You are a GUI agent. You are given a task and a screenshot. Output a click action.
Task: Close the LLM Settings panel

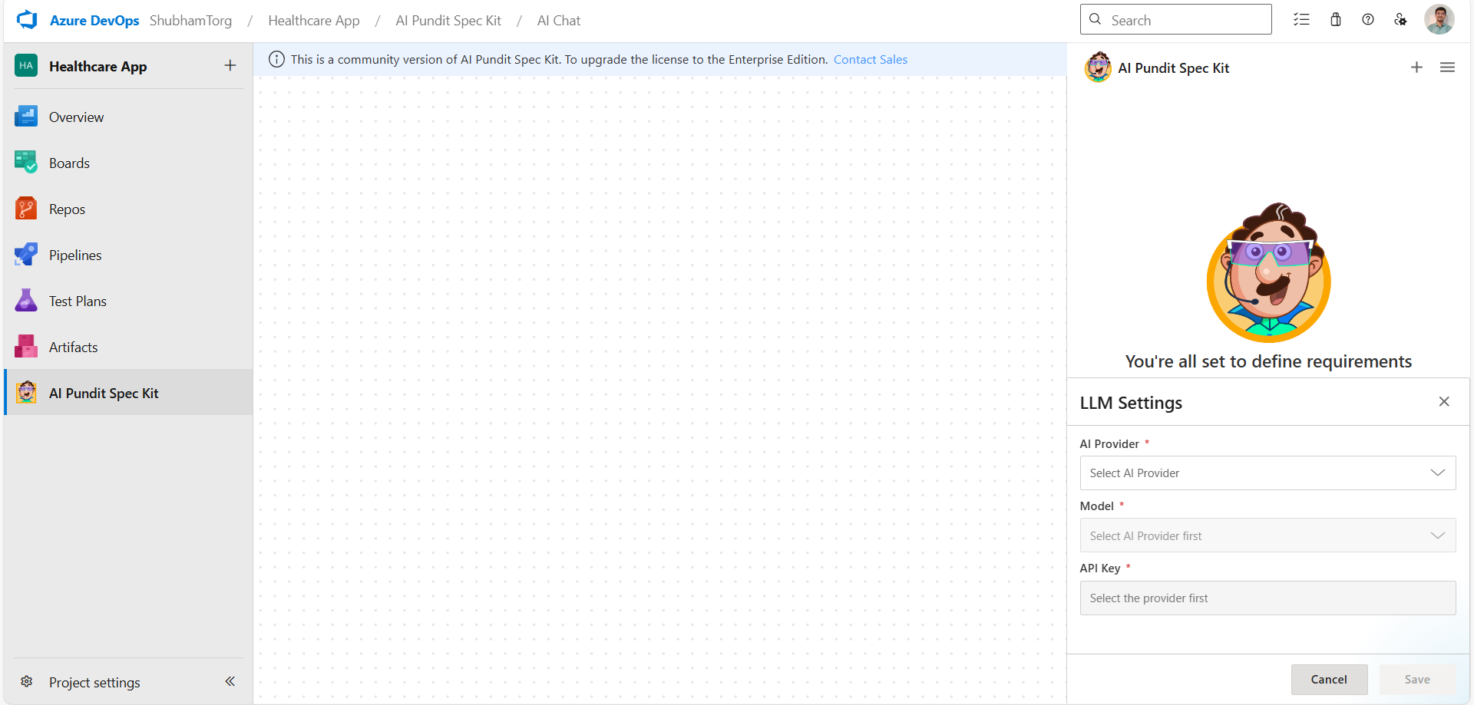tap(1444, 401)
